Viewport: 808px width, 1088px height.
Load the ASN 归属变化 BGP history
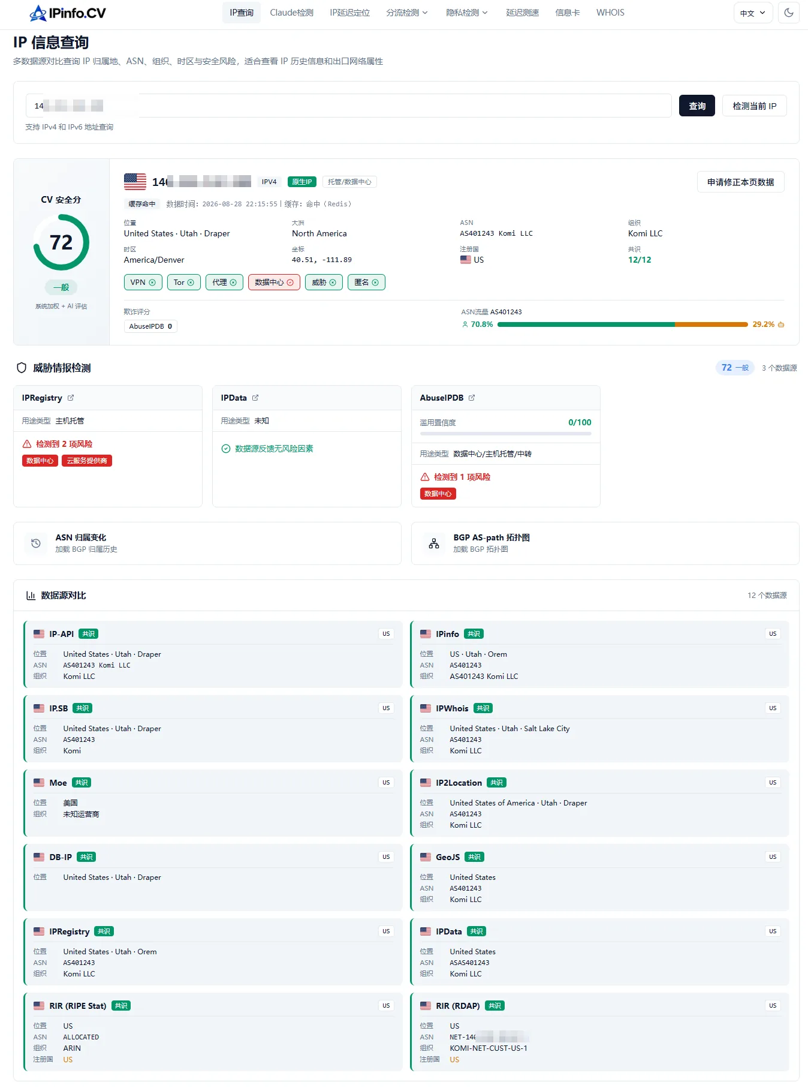click(x=207, y=543)
